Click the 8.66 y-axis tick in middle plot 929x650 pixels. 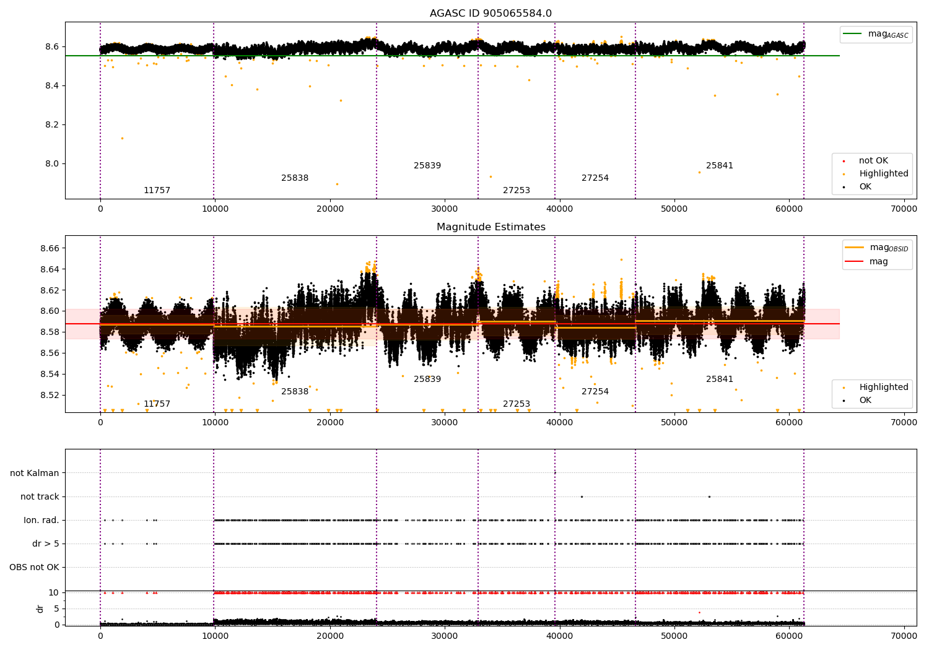pyautogui.click(x=48, y=248)
